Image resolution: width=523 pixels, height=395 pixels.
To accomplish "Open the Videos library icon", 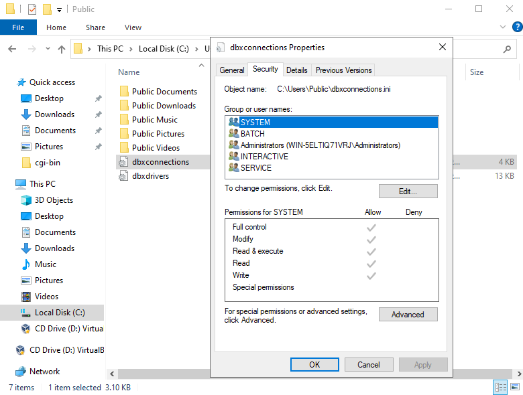I will click(x=26, y=297).
